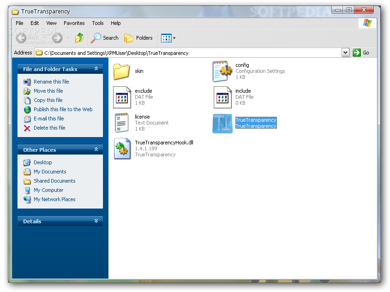This screenshot has width=390, height=292.
Task: Click the Windows flag logo icon
Action: click(367, 23)
